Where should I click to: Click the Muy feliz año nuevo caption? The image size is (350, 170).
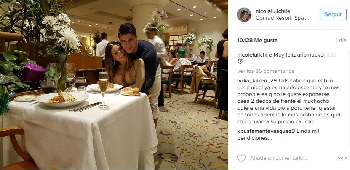(299, 55)
